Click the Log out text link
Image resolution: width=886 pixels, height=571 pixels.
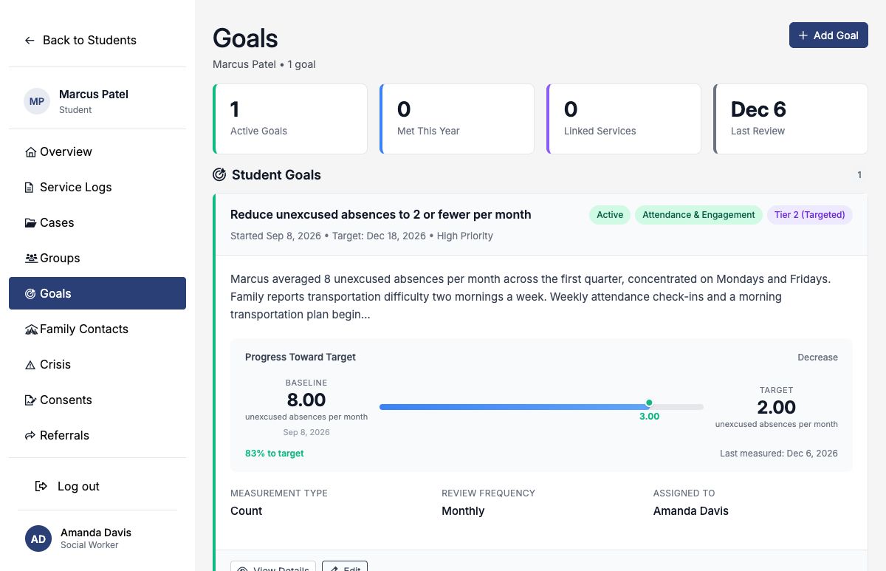coord(78,486)
